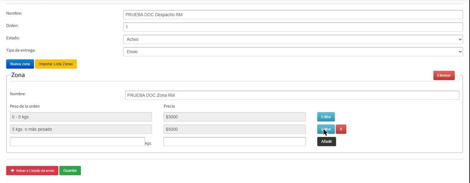Click the 'Precio' column label
Viewport: 470px width, 183px height.
[x=169, y=106]
